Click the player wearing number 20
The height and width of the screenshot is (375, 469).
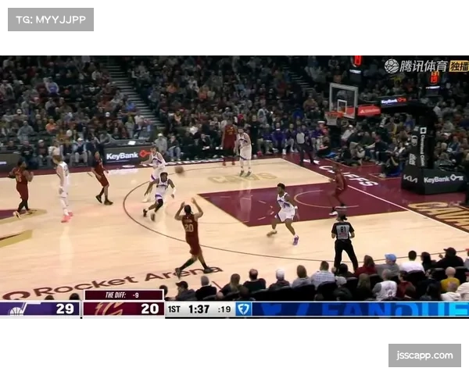click(x=190, y=234)
